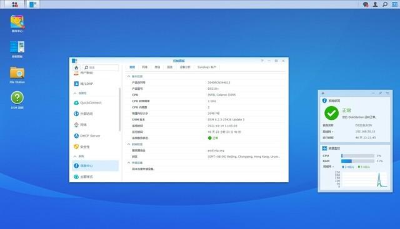Pin the widget panel
This screenshot has height=229, width=400.
381,93
